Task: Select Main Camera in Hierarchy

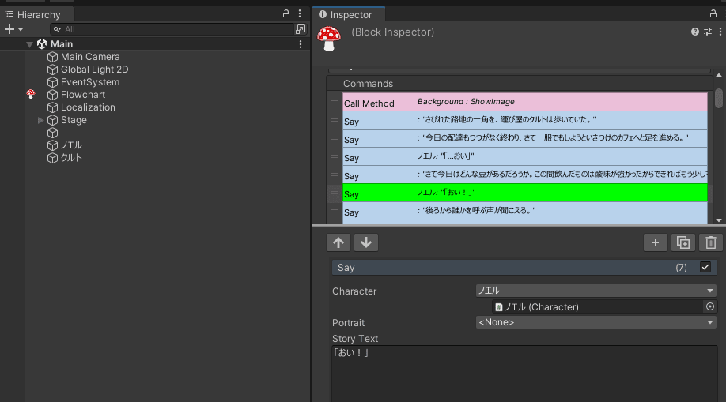Action: [x=90, y=56]
